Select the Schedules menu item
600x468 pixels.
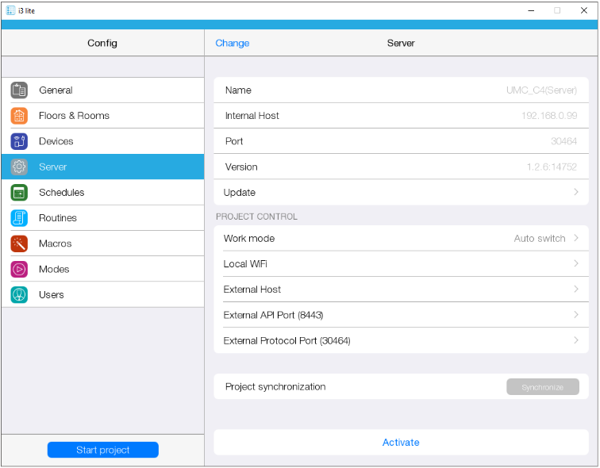coord(62,193)
